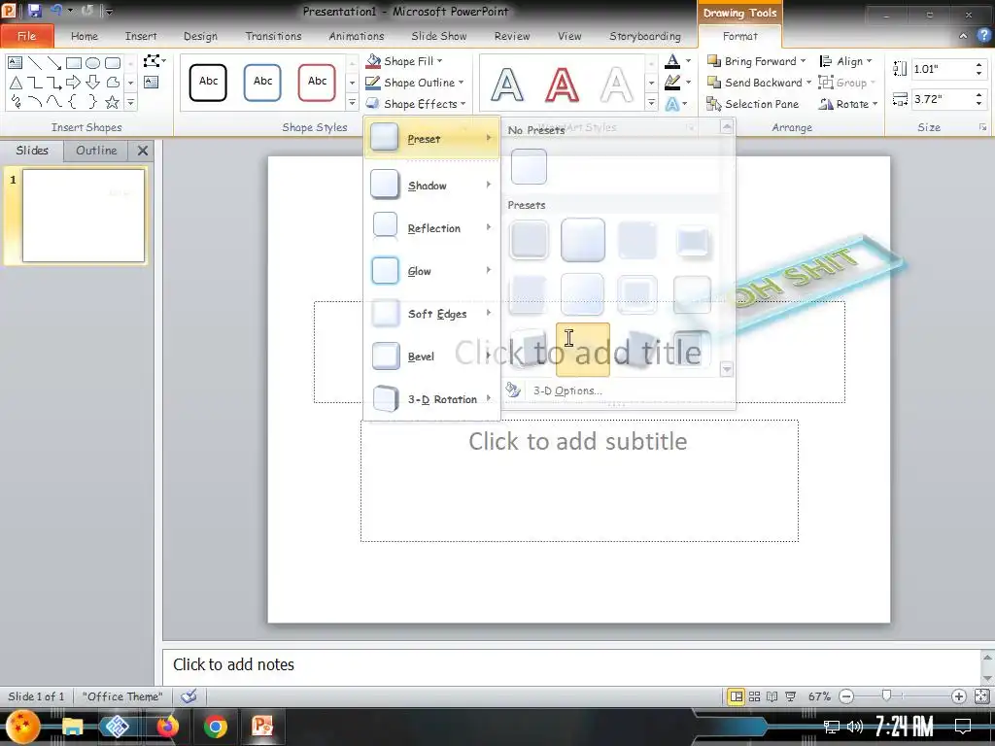Start Slide Show from status bar
Viewport: 995px width, 746px height.
tap(791, 696)
